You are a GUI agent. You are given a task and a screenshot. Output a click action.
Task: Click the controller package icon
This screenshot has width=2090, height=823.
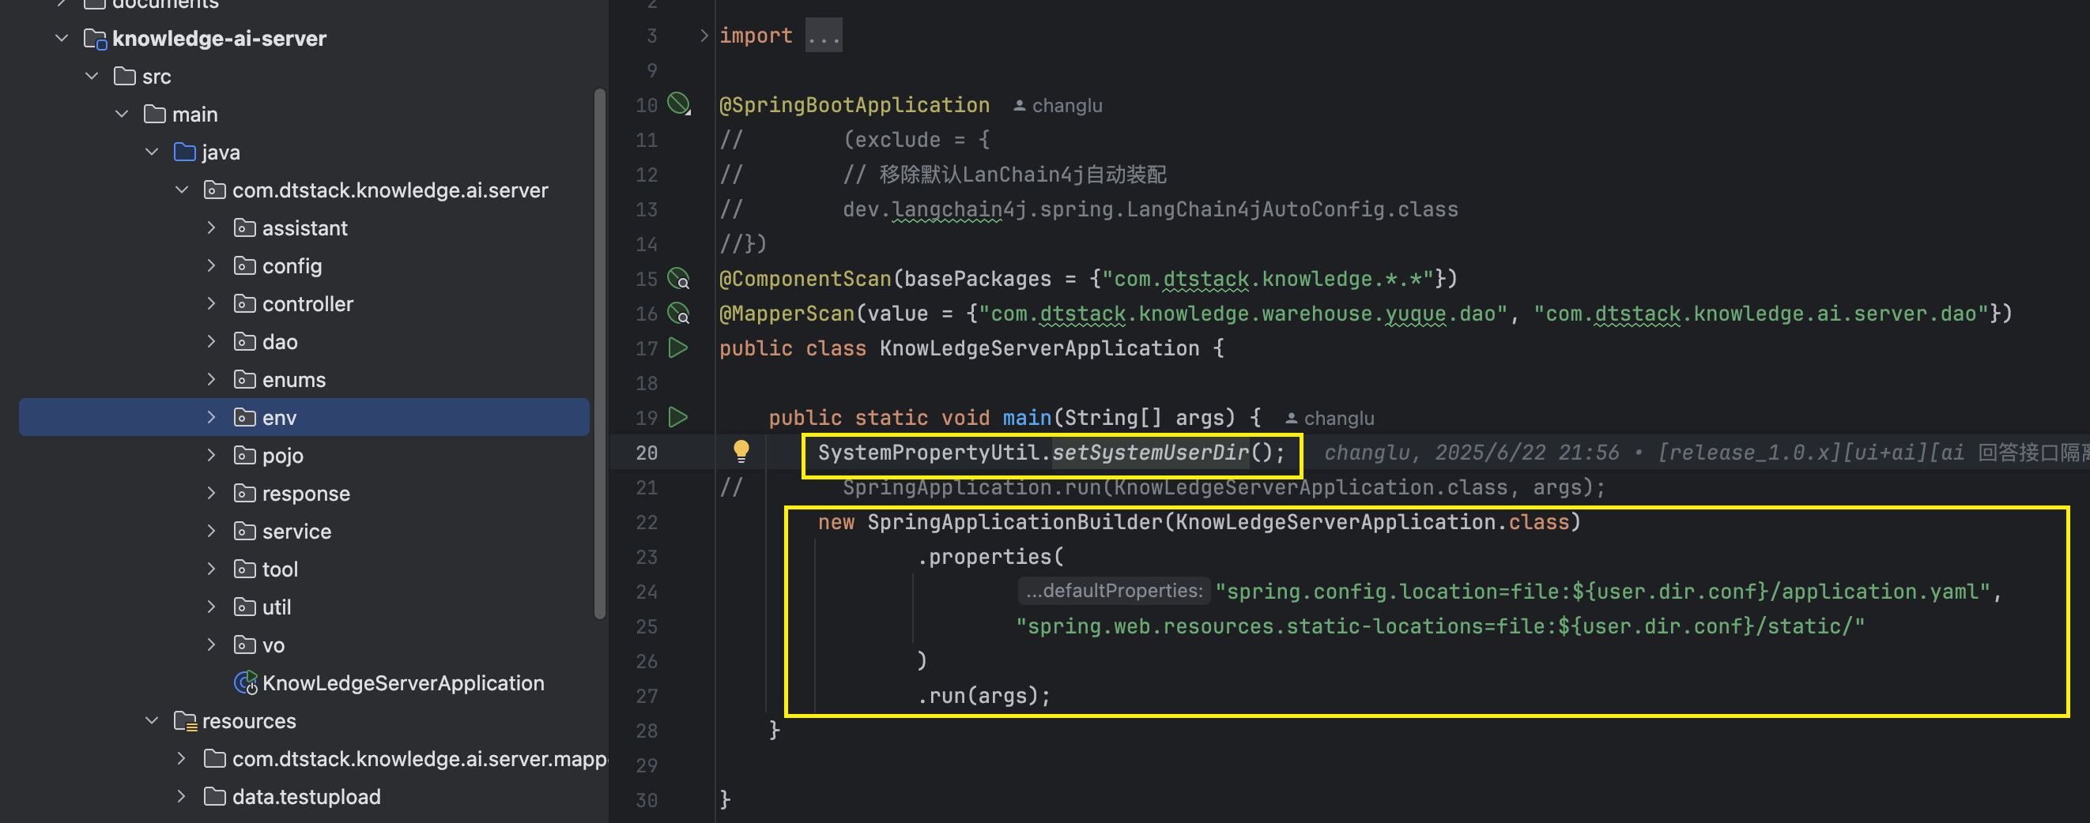click(x=244, y=303)
